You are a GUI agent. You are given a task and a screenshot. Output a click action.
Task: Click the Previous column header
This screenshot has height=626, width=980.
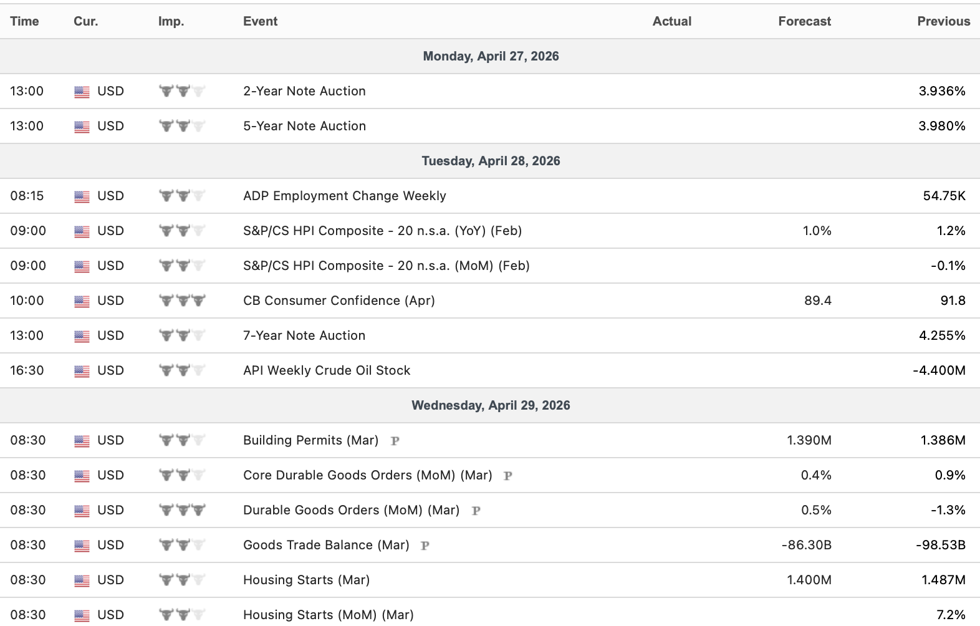pos(943,21)
